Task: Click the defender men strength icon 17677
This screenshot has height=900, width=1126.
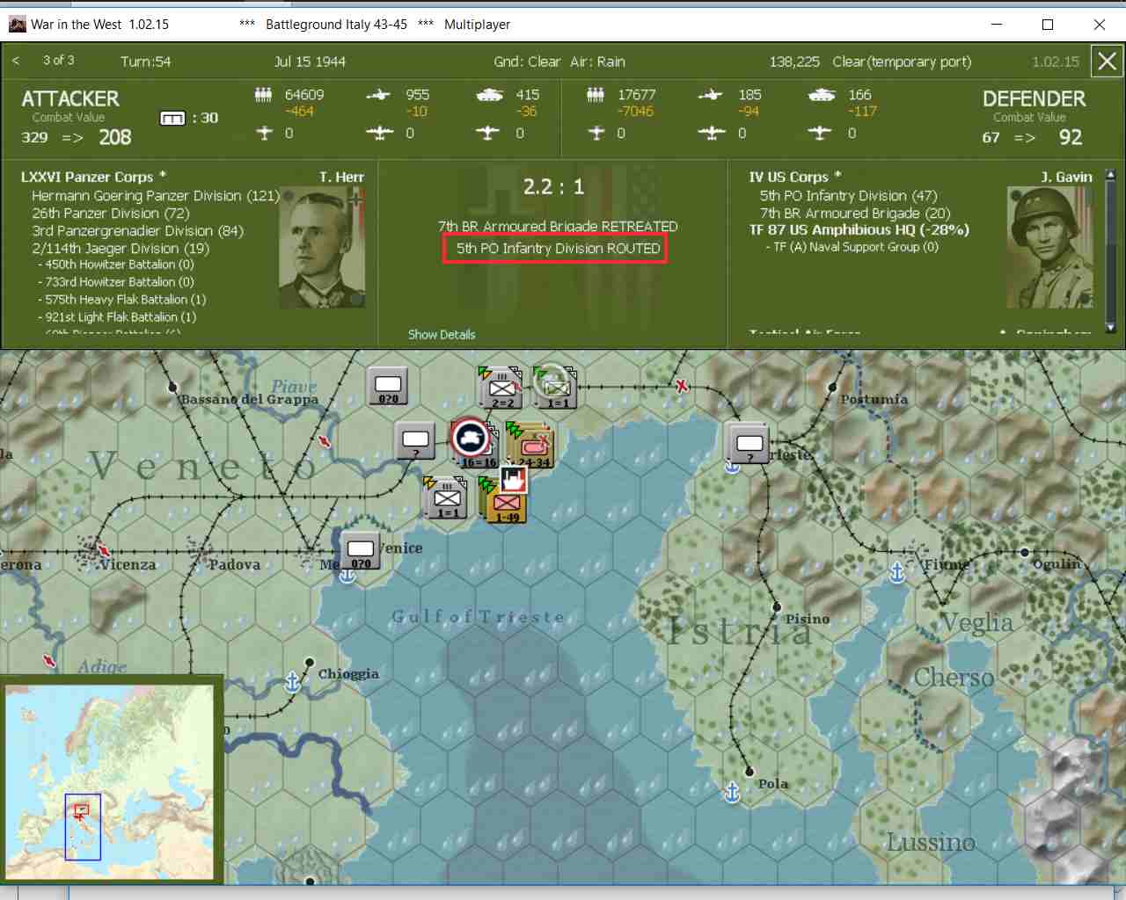Action: [x=596, y=95]
